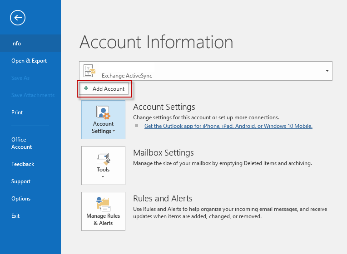Open Feedback in the sidebar
Viewport: 347px width, 254px height.
click(x=23, y=164)
